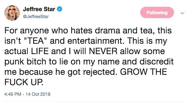Image resolution: width=190 pixels, height=102 pixels.
Task: Toggle the pink Following button
Action: (x=157, y=12)
